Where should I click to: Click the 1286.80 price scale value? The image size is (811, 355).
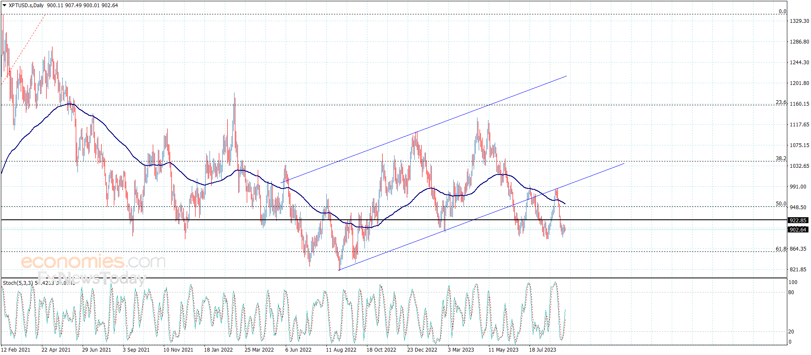[799, 42]
